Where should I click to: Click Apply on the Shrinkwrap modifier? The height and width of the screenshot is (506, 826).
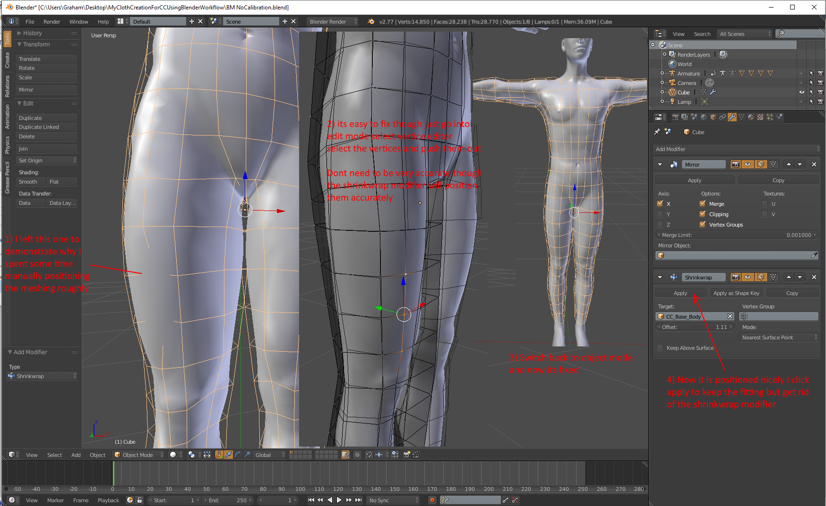tap(680, 293)
